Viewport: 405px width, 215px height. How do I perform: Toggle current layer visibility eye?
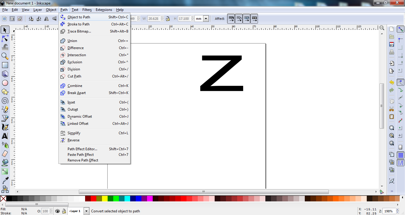tap(58, 211)
